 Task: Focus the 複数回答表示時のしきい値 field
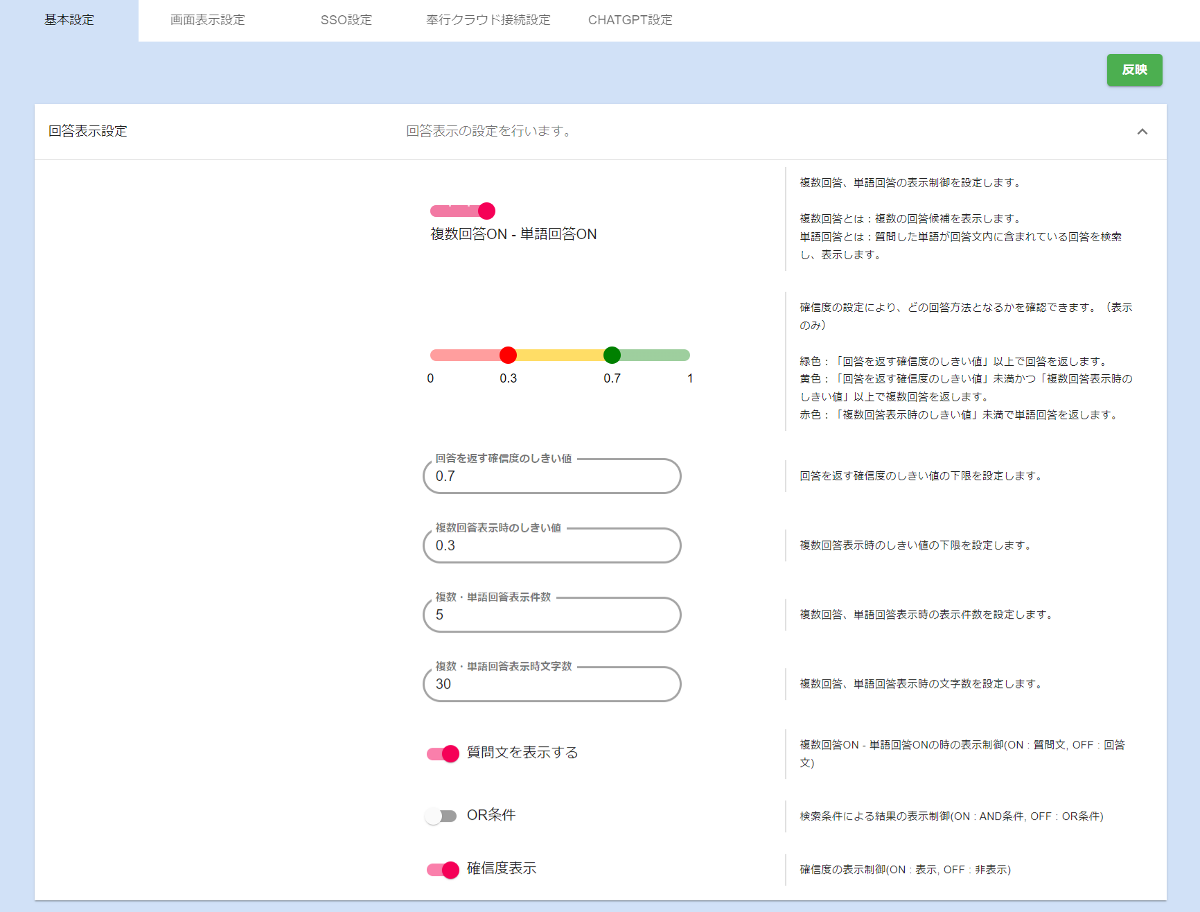(x=552, y=546)
